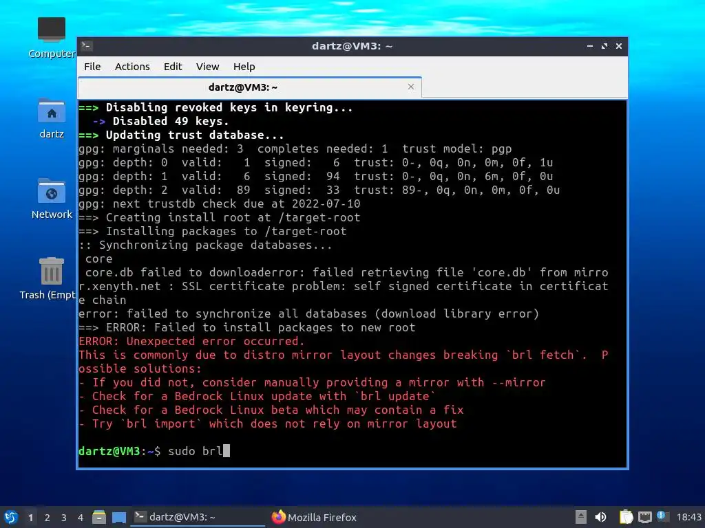
Task: Open the Help menu
Action: click(x=244, y=67)
